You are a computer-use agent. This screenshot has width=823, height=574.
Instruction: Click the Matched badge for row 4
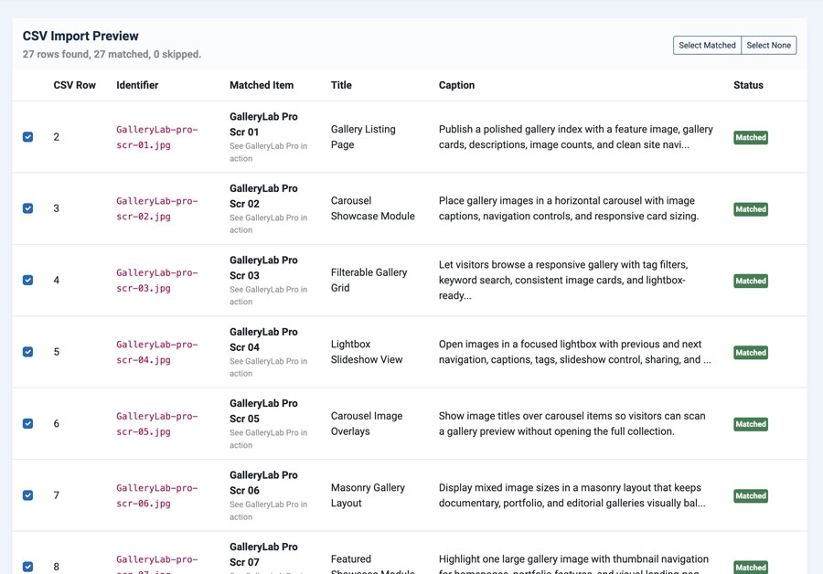click(x=751, y=281)
